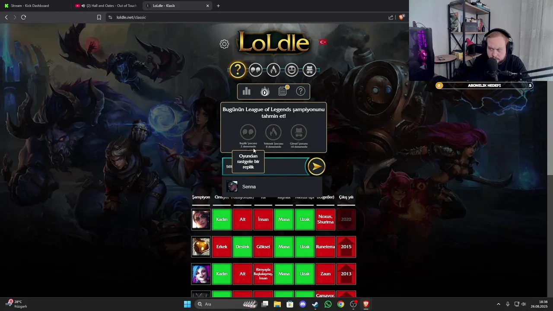
Task: Click the Destek position cell
Action: tap(242, 247)
